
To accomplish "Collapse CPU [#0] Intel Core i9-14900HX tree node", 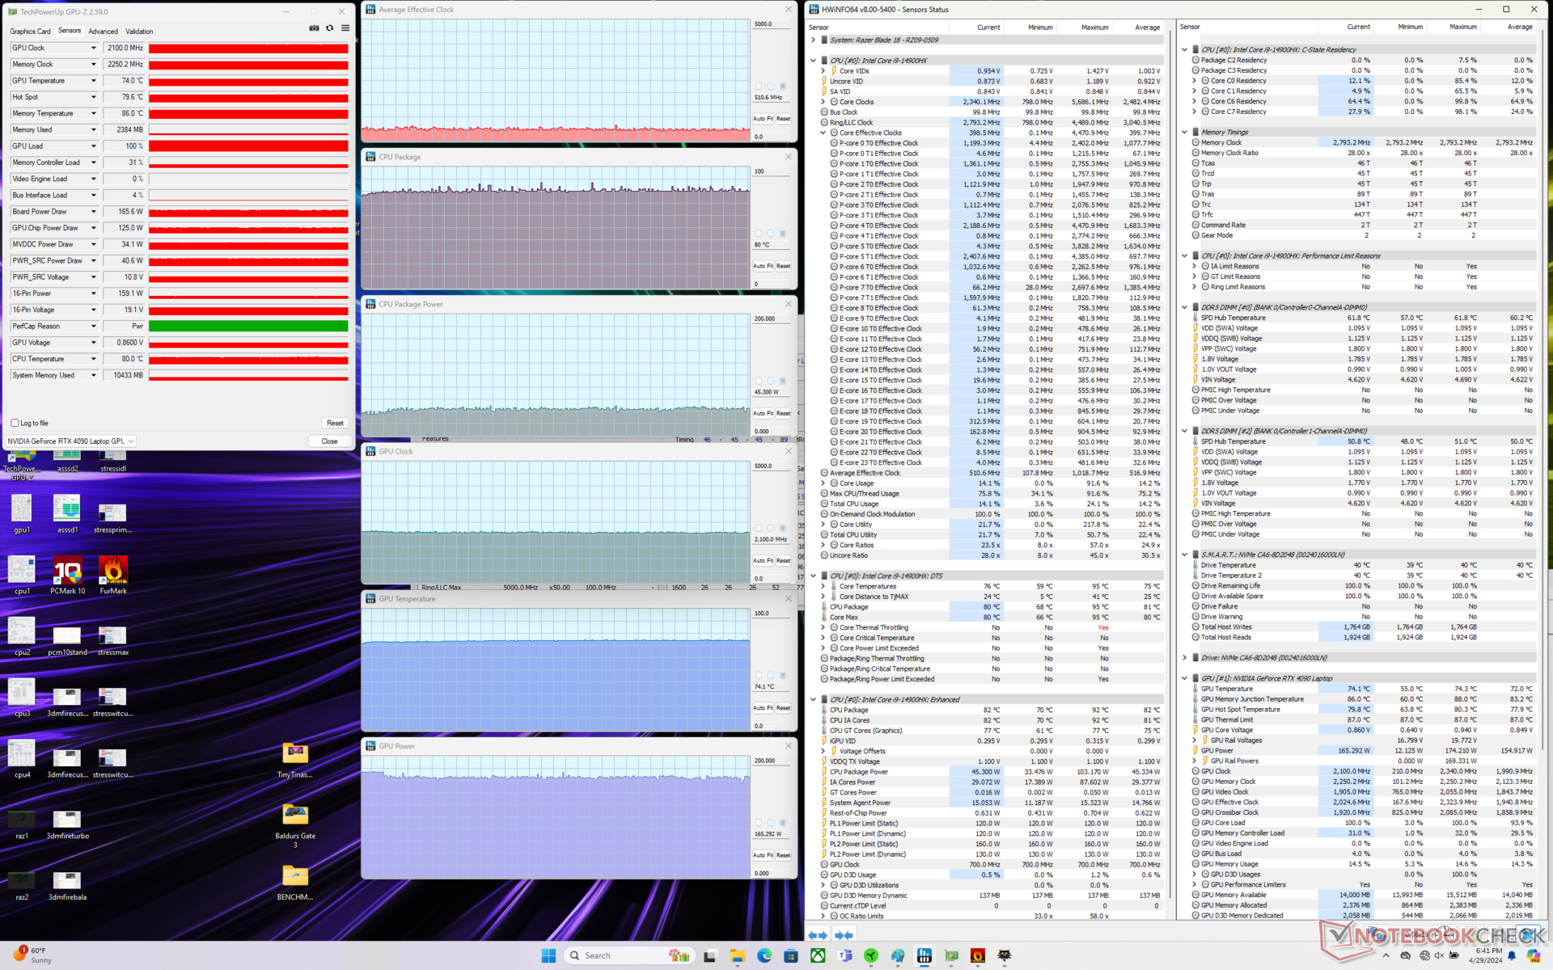I will [814, 61].
